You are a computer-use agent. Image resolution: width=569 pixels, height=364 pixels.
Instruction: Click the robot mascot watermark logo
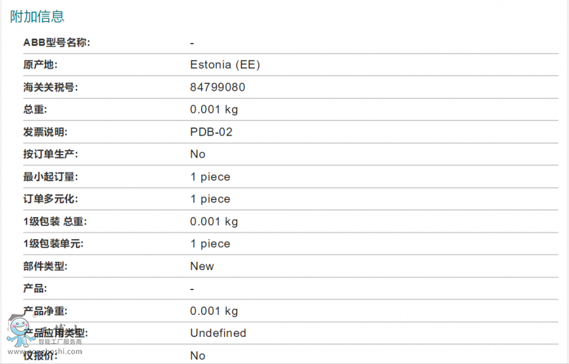pyautogui.click(x=19, y=332)
